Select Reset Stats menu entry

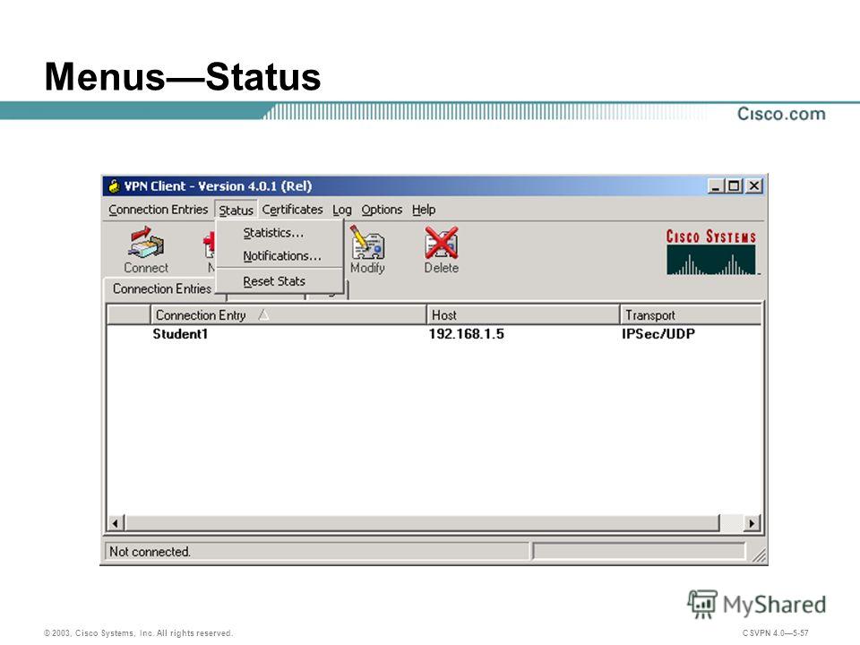(279, 281)
